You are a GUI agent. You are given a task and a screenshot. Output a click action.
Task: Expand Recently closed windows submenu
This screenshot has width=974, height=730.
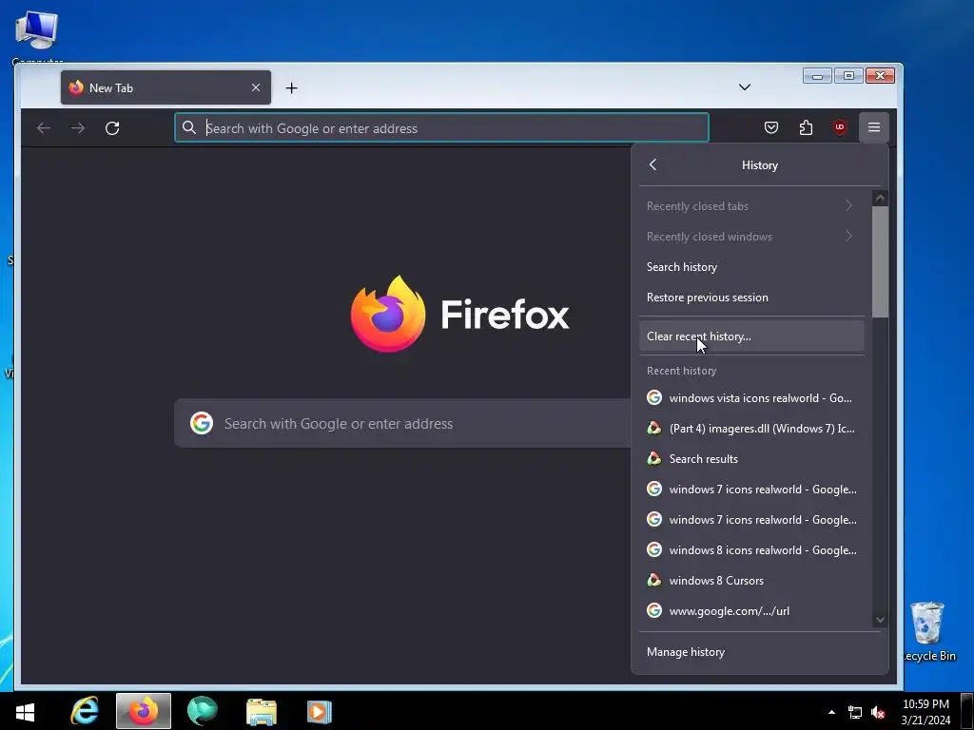[751, 237]
